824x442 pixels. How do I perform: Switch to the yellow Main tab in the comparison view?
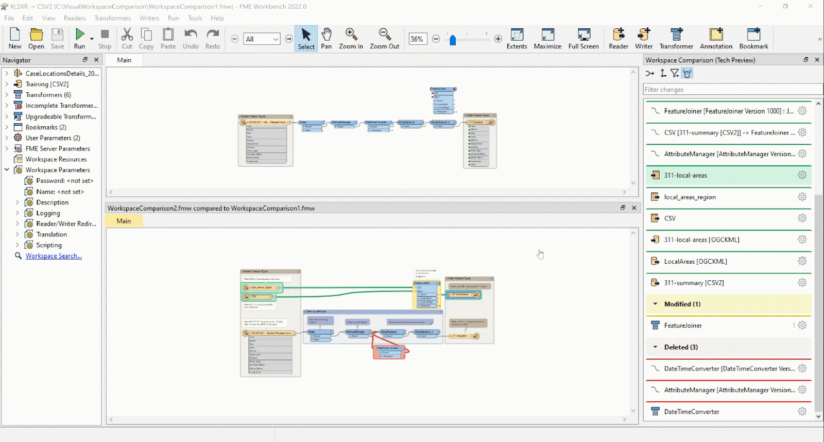124,221
